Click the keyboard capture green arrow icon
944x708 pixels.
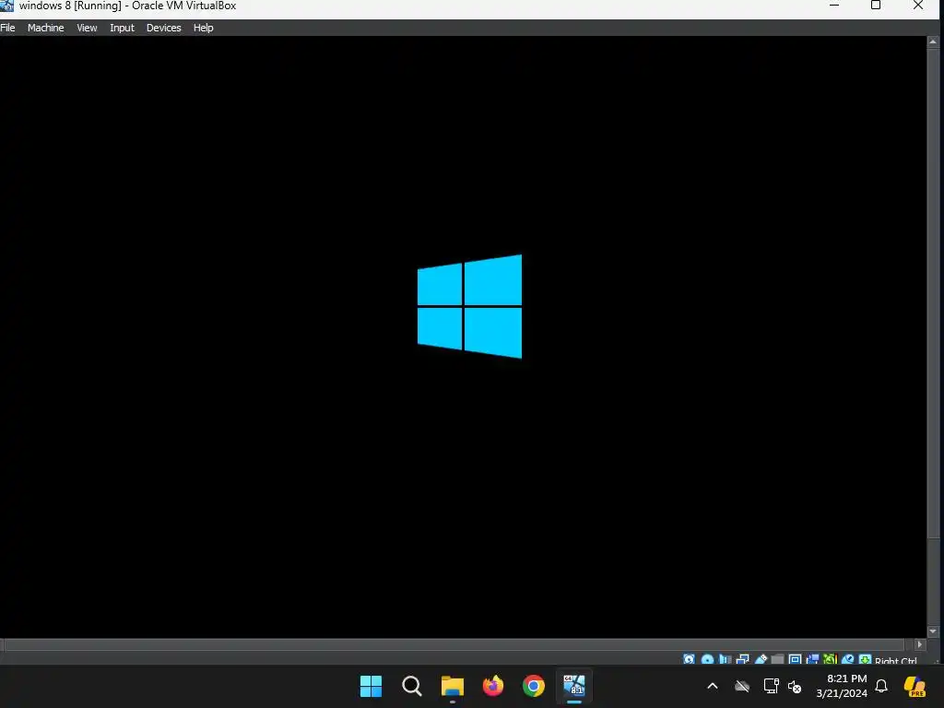[x=865, y=660]
